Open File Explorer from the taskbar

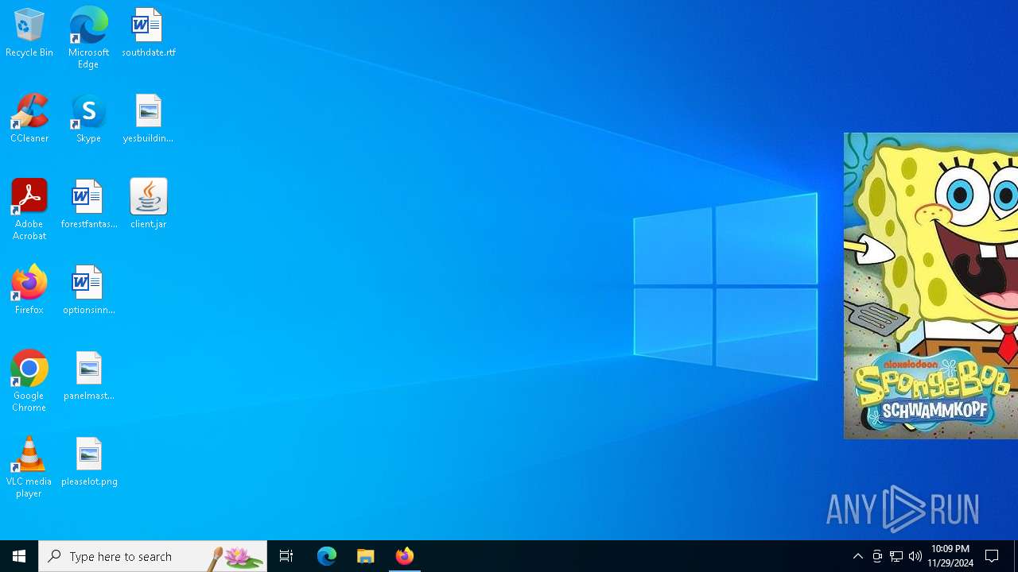click(366, 556)
